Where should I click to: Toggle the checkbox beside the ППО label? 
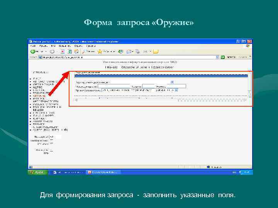(x=51, y=151)
